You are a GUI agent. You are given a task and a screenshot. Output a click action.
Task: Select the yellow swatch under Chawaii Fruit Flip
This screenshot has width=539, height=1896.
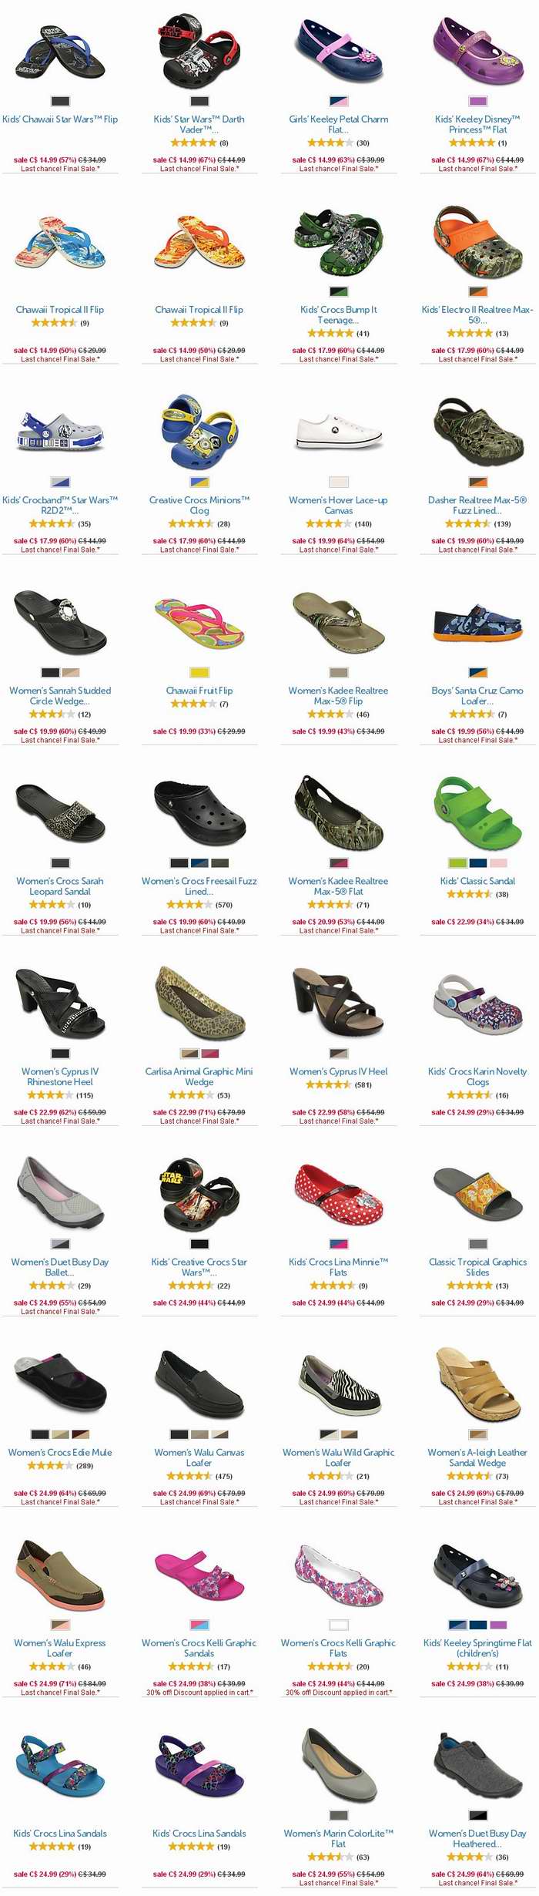199,673
